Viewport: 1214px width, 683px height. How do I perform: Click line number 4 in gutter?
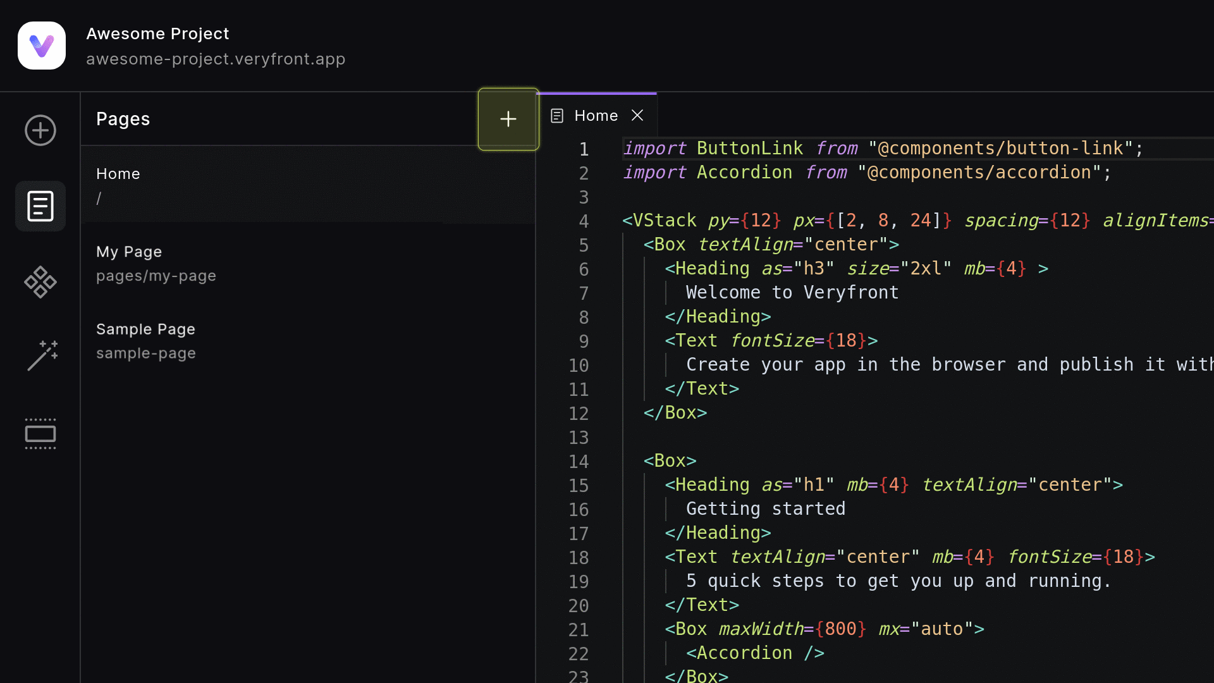click(584, 221)
